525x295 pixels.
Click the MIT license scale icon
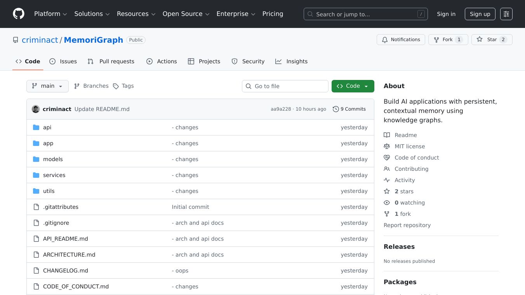[387, 146]
